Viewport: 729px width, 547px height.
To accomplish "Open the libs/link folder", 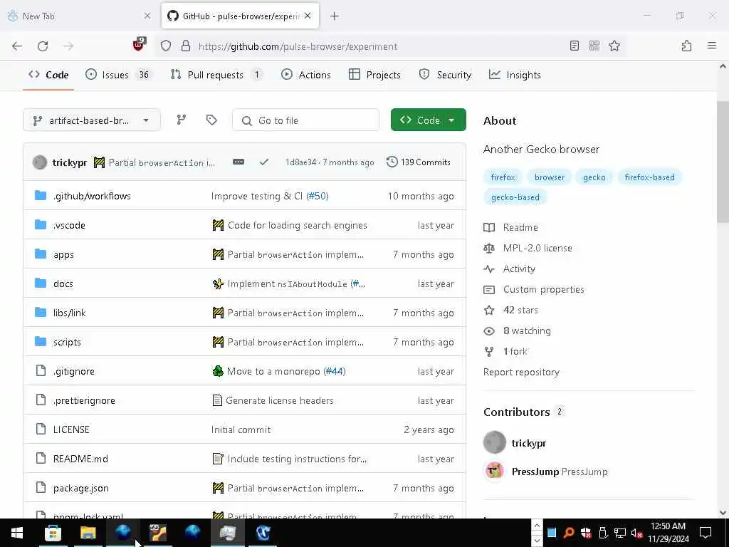I will (x=69, y=313).
